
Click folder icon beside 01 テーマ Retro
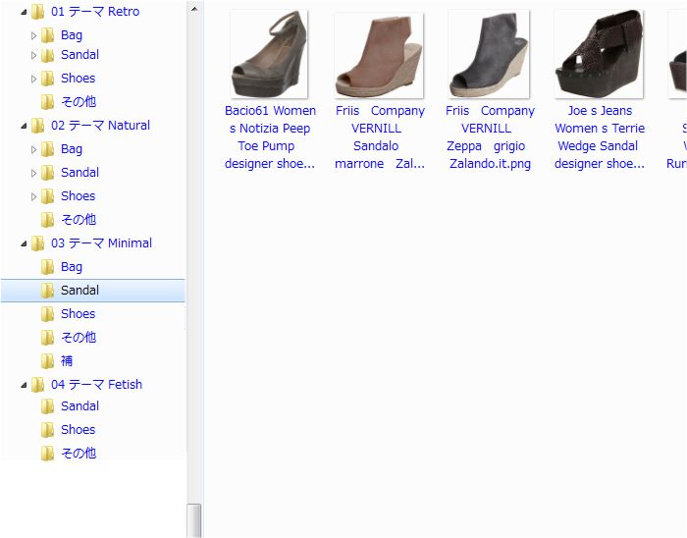pyautogui.click(x=38, y=12)
